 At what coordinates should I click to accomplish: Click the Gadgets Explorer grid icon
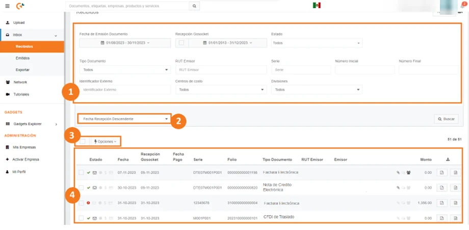[x=8, y=124]
